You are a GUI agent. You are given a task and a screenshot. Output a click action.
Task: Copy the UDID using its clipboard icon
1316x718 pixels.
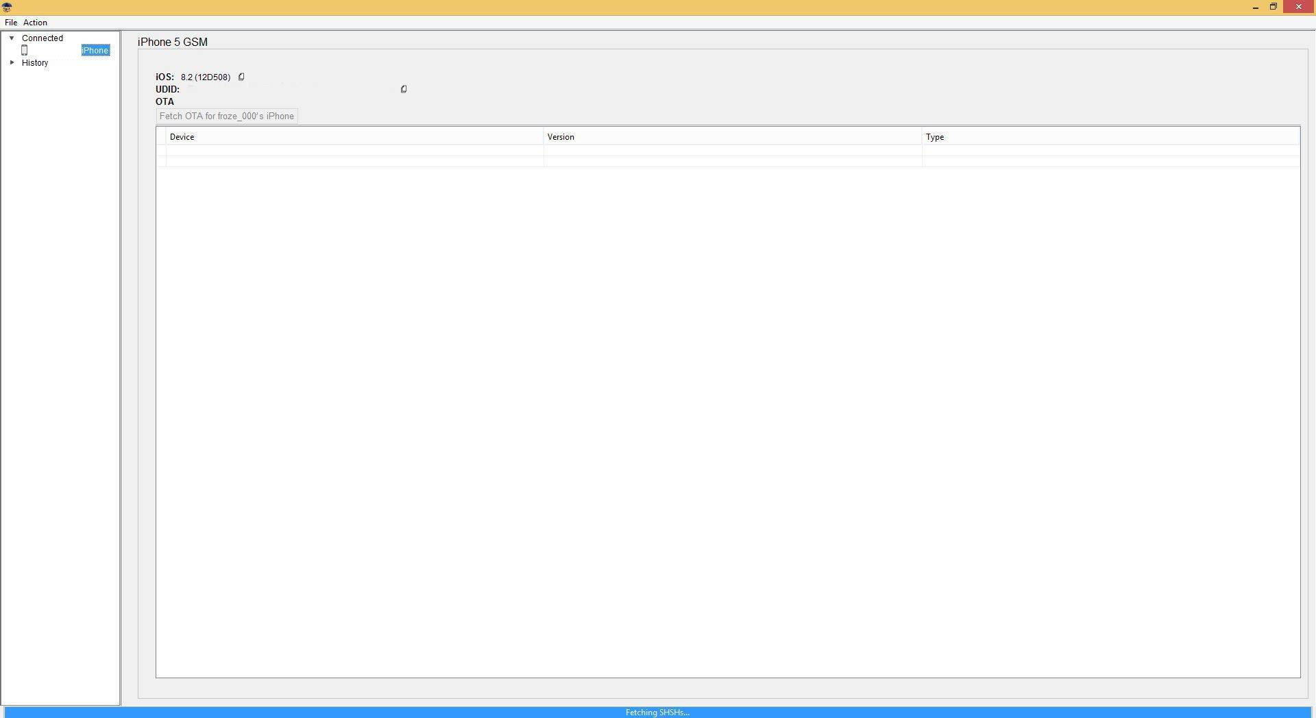click(x=404, y=89)
